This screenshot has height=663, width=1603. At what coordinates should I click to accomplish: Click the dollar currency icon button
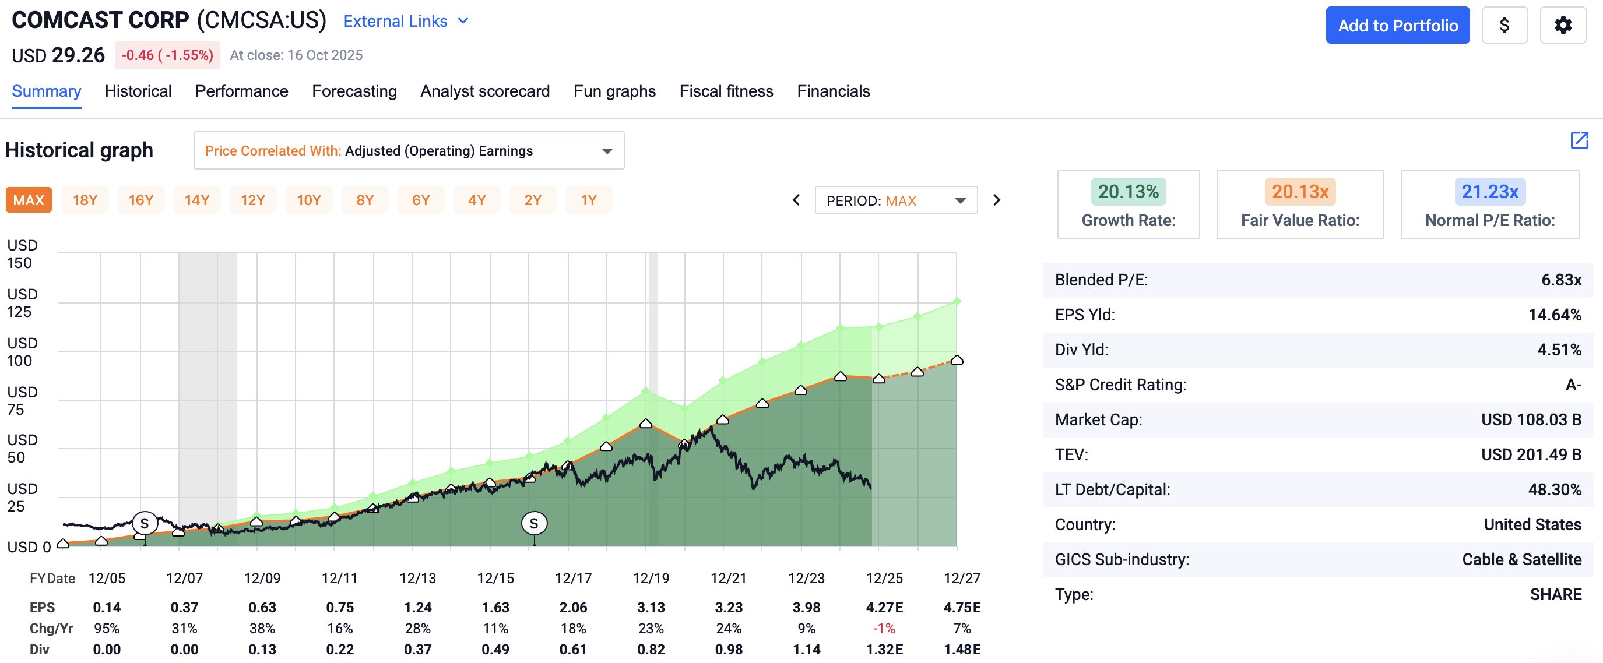tap(1504, 26)
